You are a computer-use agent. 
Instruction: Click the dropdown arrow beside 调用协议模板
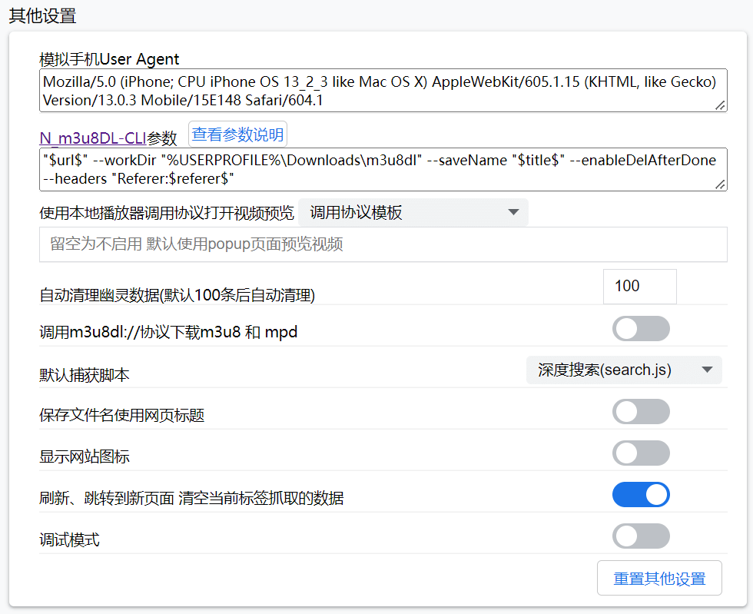(513, 211)
